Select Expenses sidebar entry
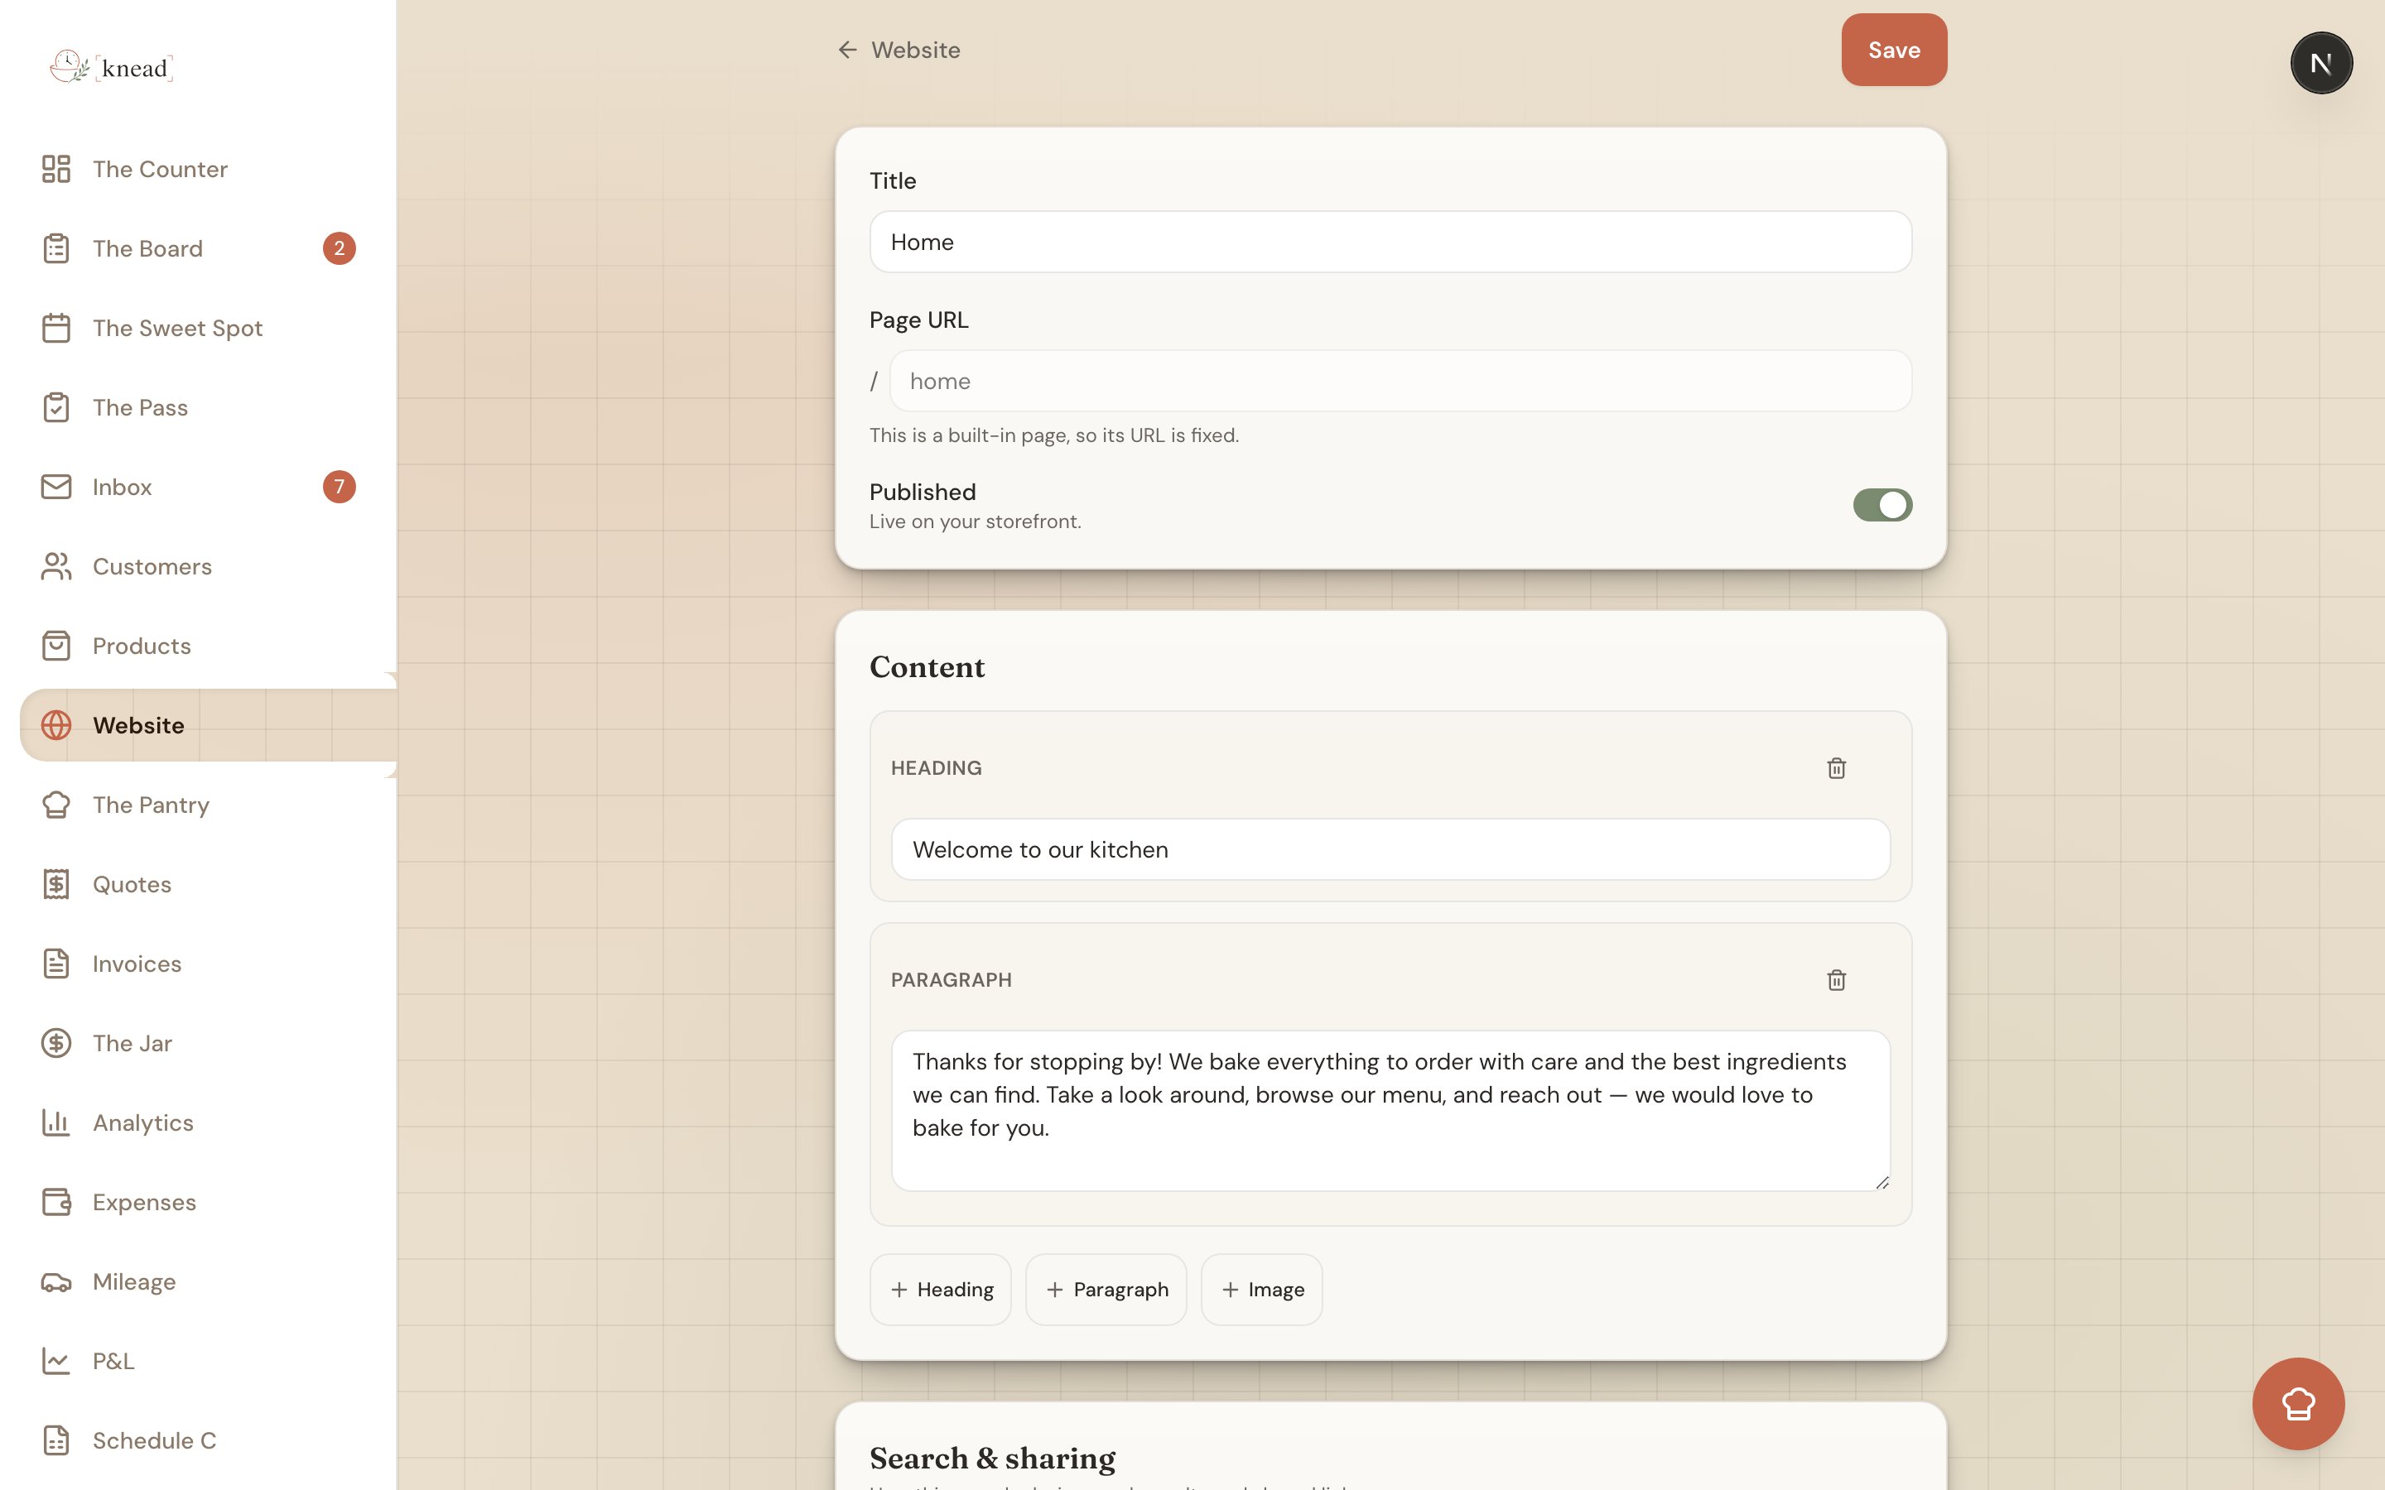Image resolution: width=2385 pixels, height=1490 pixels. [x=197, y=1202]
